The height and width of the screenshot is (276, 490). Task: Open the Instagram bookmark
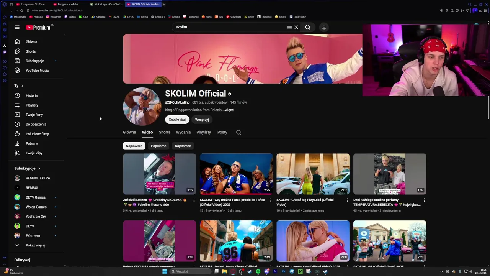(x=54, y=17)
